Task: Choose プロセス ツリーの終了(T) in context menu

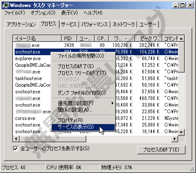Action: [x=83, y=73]
